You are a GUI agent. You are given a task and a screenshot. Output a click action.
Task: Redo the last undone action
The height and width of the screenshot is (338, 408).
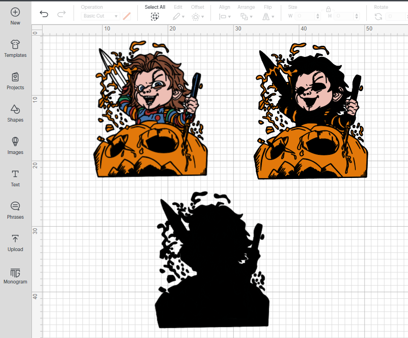pyautogui.click(x=61, y=14)
